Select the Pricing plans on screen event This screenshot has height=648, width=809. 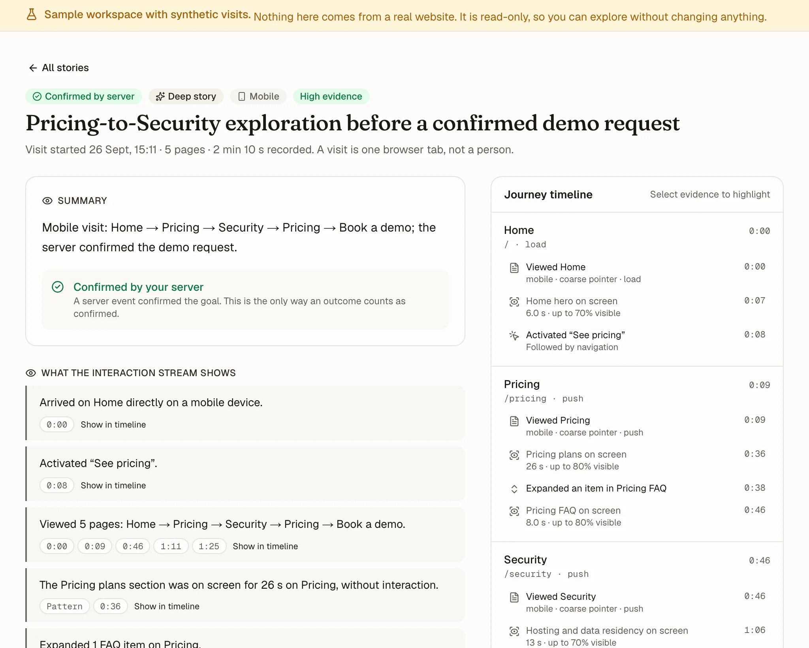coord(637,460)
